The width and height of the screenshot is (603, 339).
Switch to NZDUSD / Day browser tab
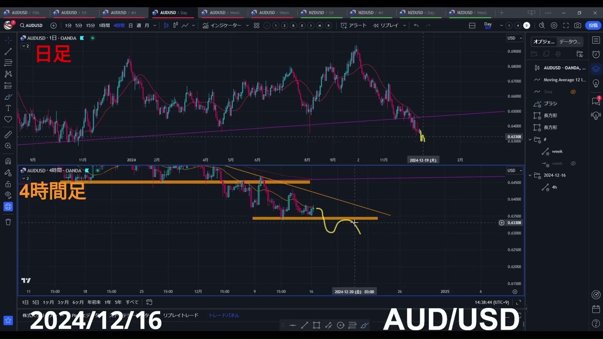[x=421, y=13]
